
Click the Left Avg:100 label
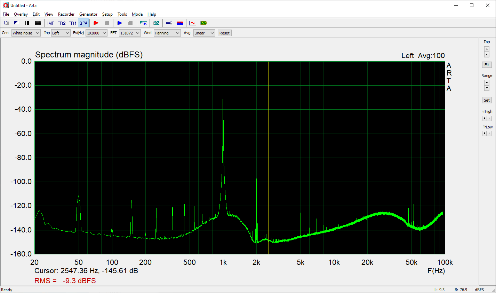(x=423, y=56)
